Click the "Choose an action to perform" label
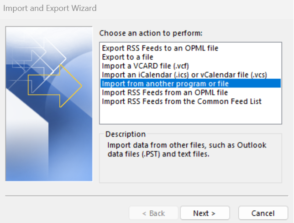The height and width of the screenshot is (223, 294). 151,33
